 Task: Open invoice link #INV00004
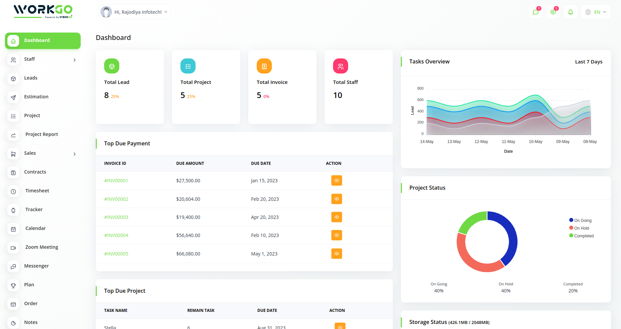116,235
